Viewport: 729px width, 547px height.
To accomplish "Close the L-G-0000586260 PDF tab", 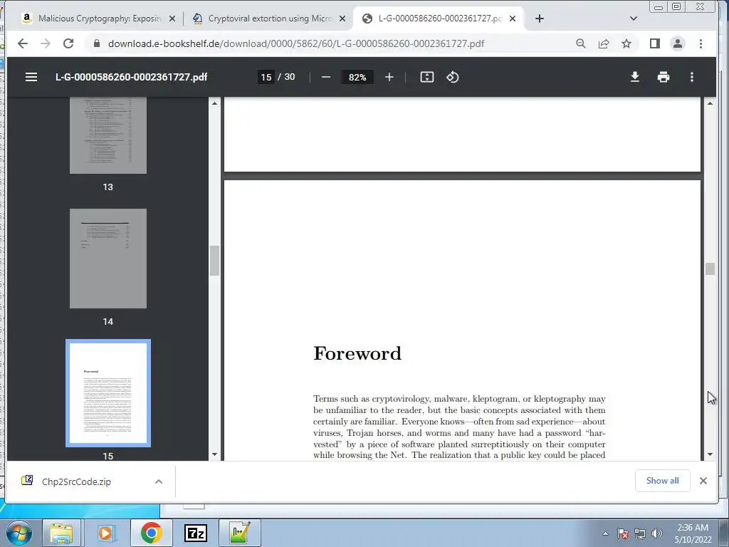I will tap(513, 19).
